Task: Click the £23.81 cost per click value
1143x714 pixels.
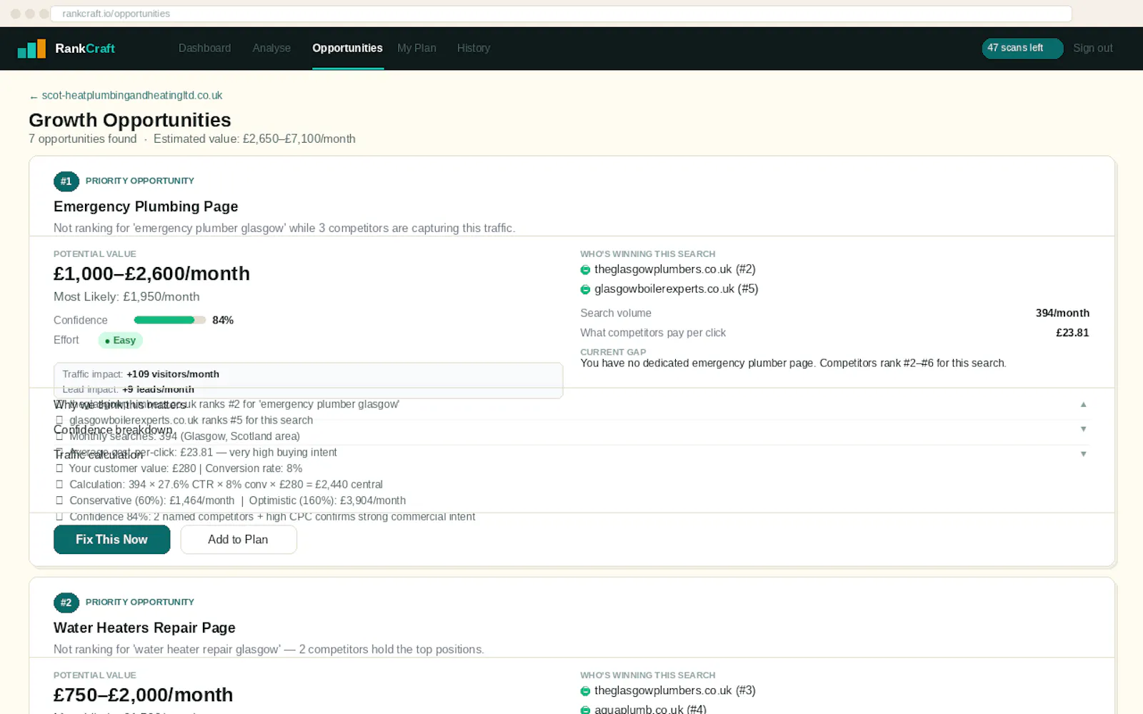Action: (x=1072, y=332)
